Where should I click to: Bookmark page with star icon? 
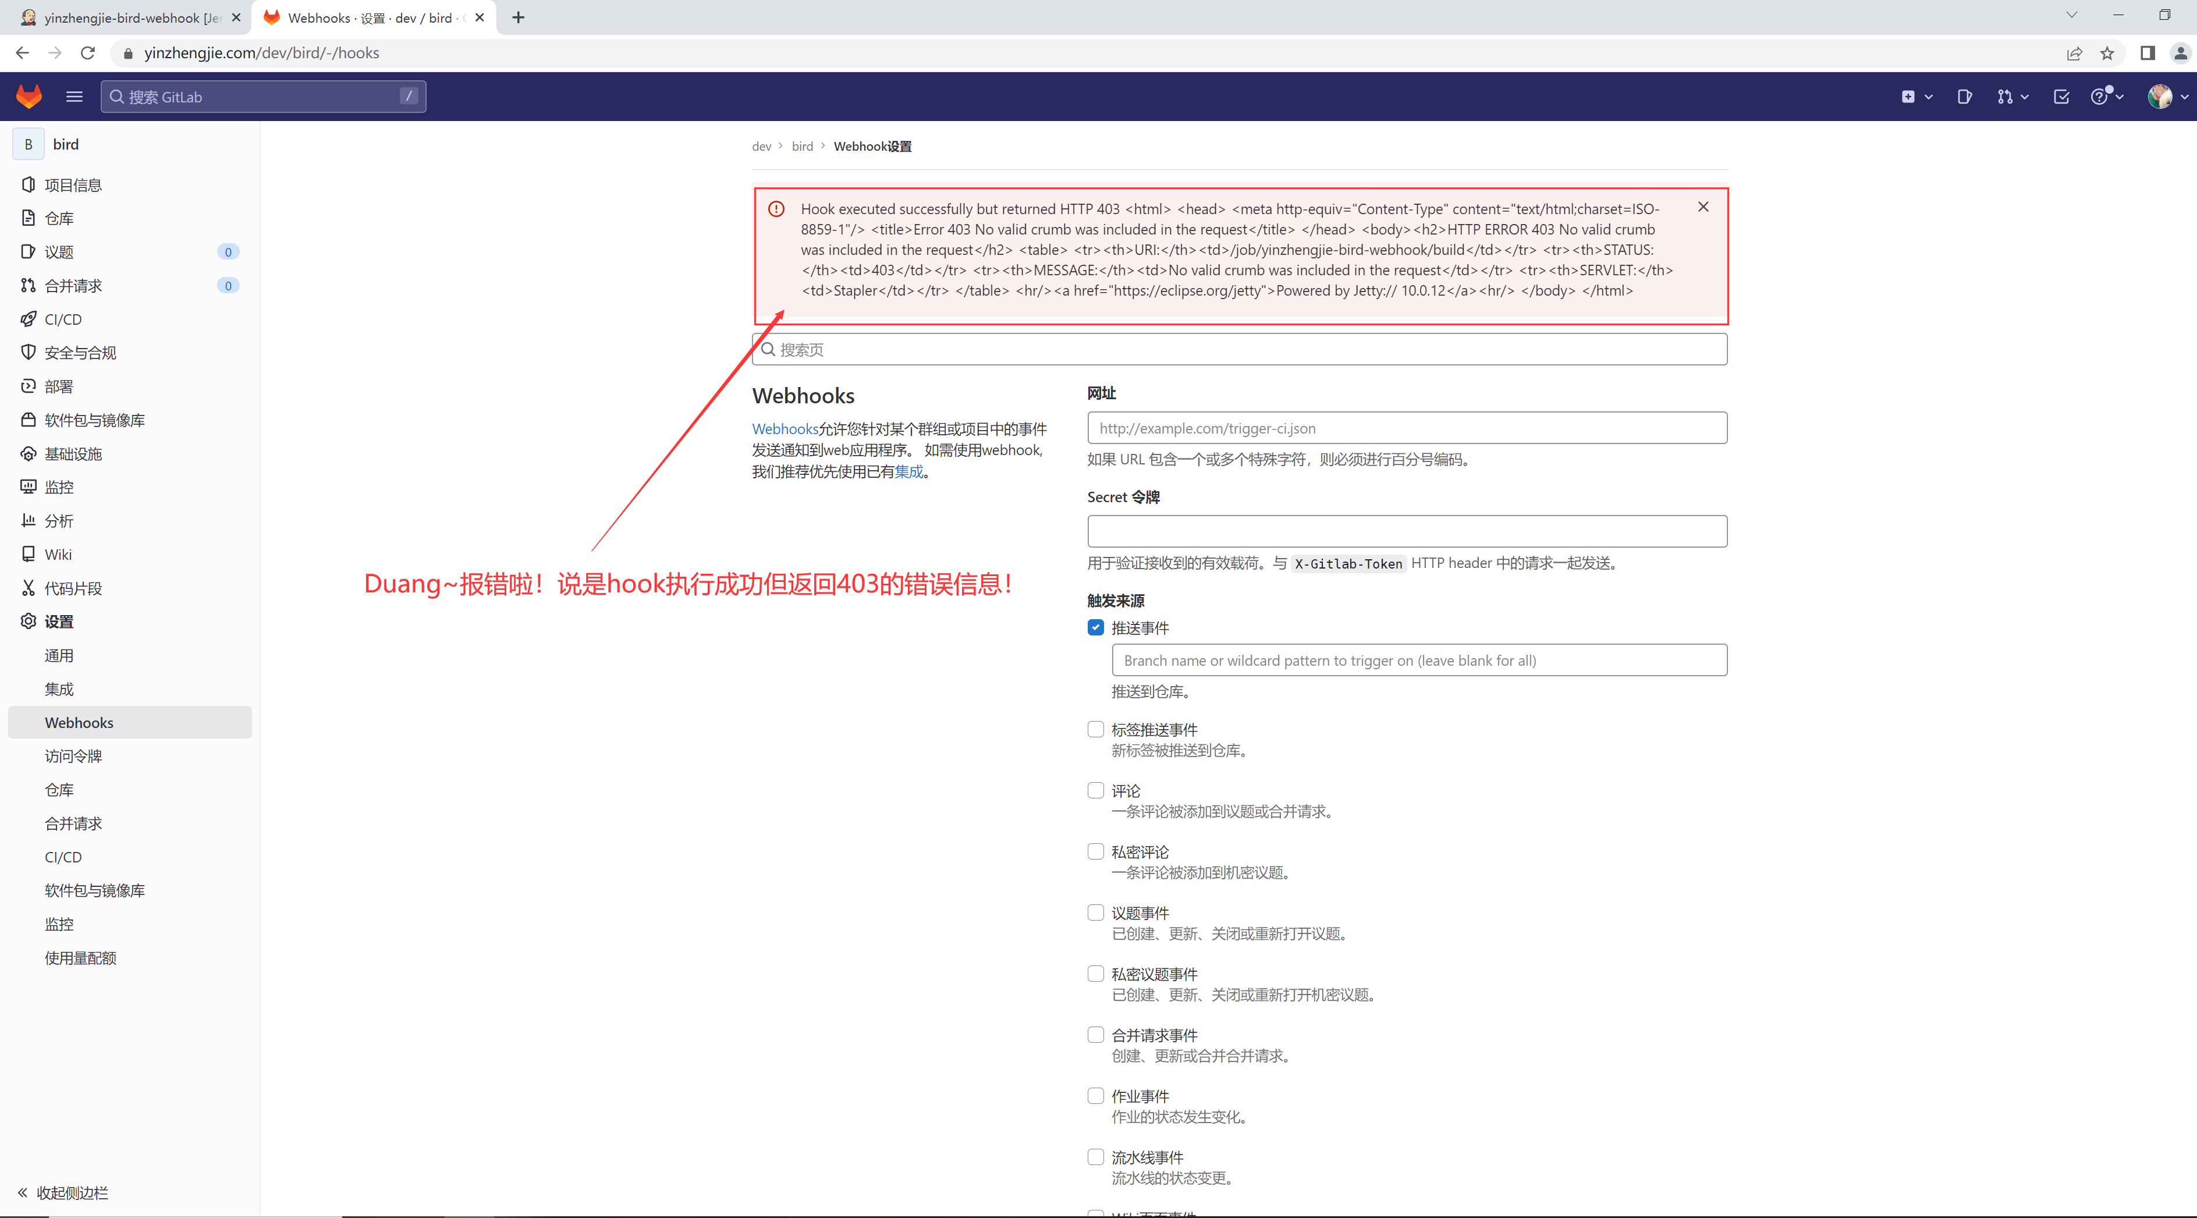click(x=2107, y=53)
